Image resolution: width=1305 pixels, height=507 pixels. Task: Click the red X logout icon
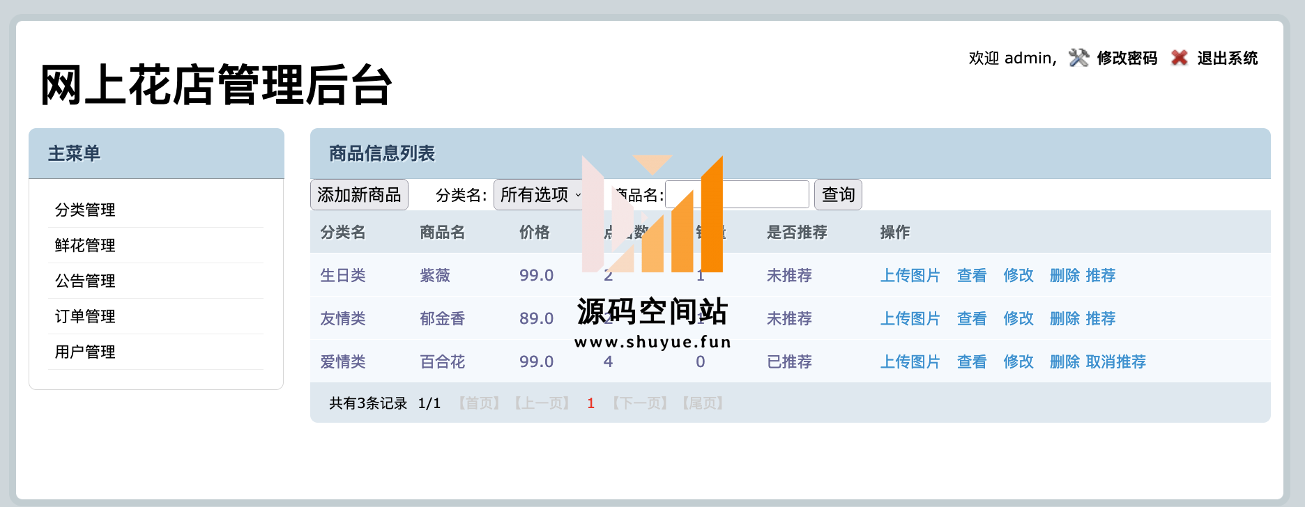point(1180,58)
